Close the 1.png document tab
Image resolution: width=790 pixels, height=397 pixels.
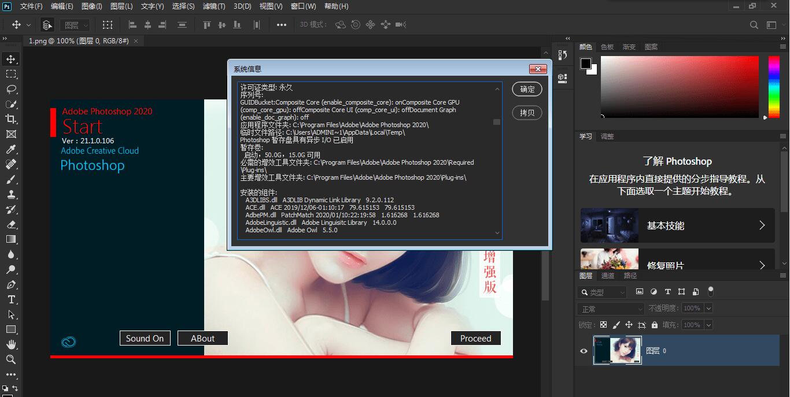136,41
